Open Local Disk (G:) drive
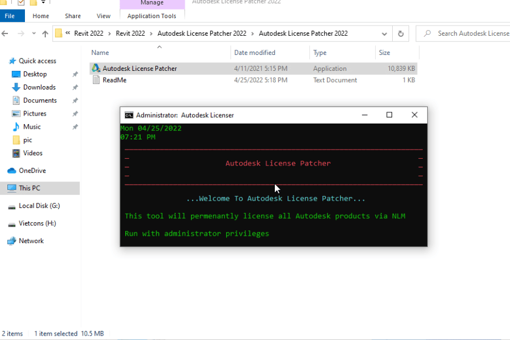The width and height of the screenshot is (510, 340). coord(39,206)
